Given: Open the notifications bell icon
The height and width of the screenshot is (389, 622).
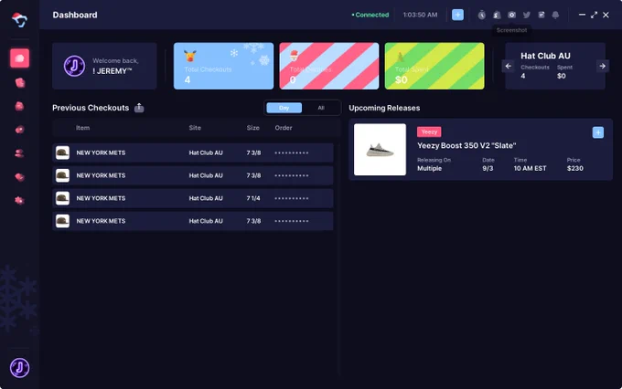Looking at the screenshot, I should point(556,15).
